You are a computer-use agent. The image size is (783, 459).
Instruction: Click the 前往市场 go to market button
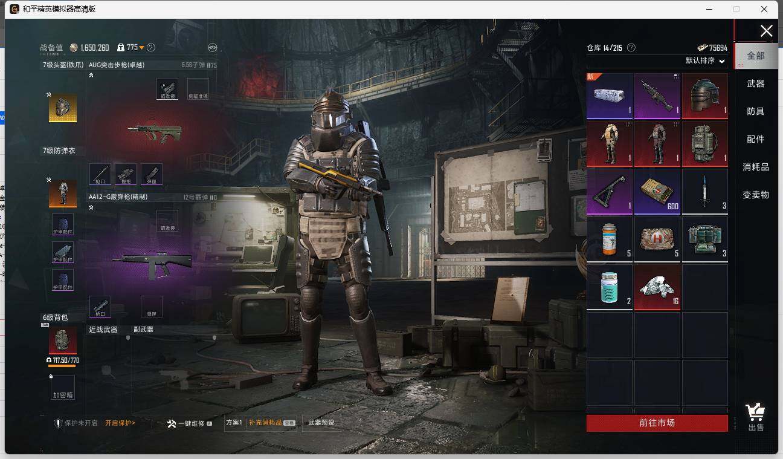pyautogui.click(x=657, y=423)
